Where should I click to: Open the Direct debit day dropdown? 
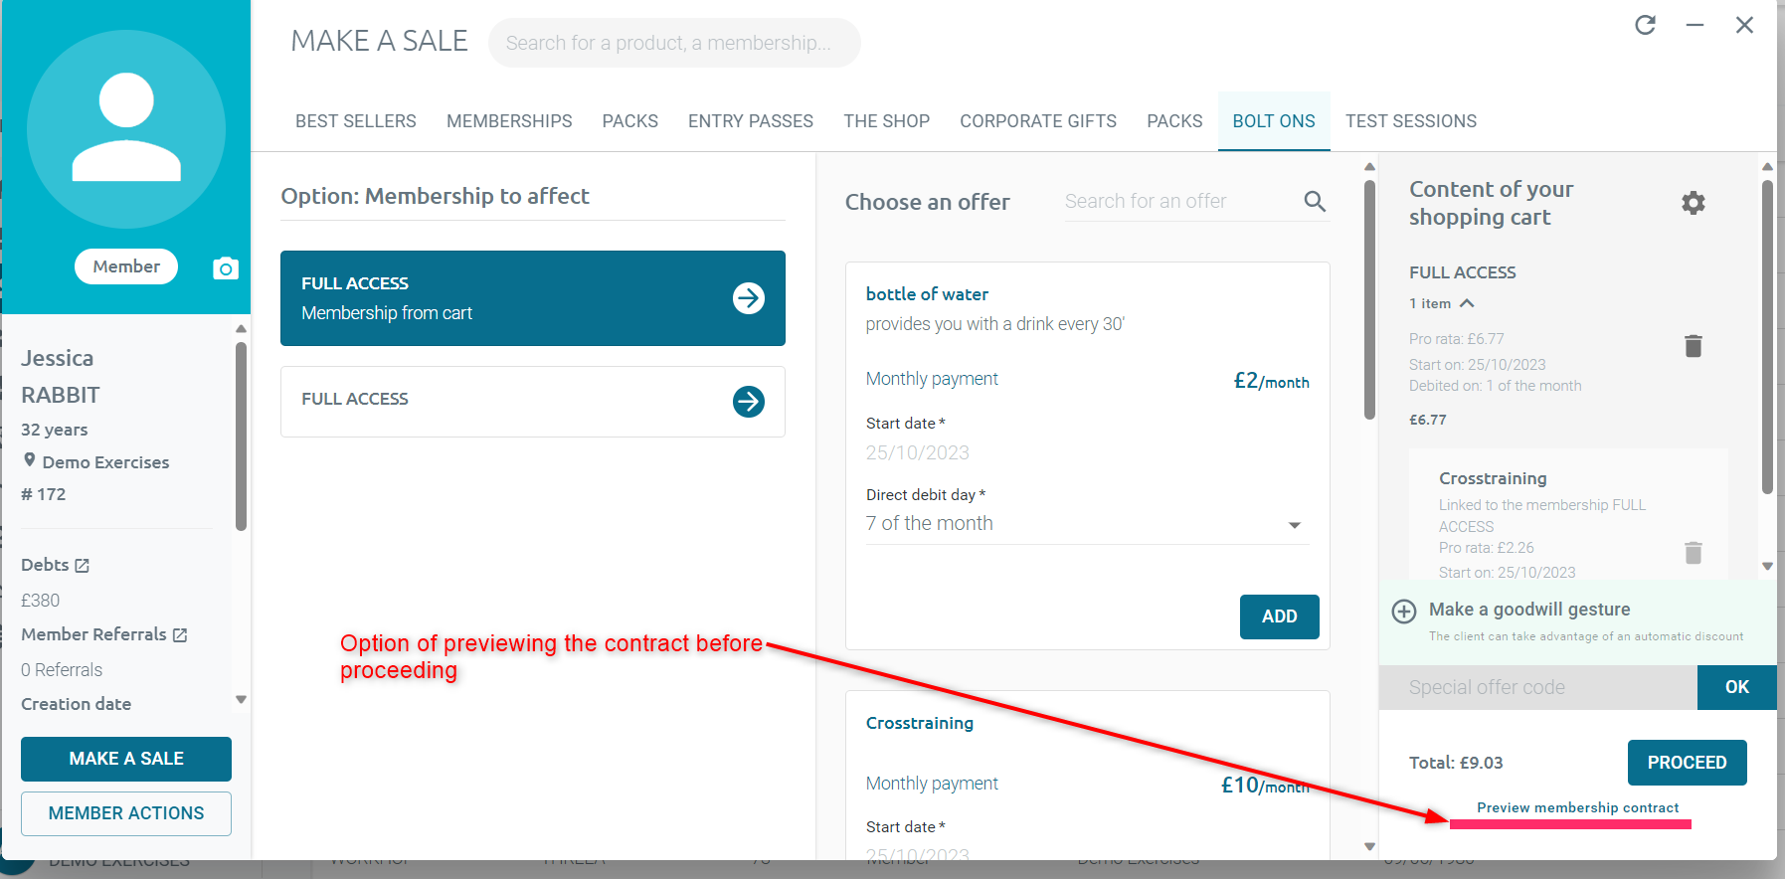tap(1088, 524)
